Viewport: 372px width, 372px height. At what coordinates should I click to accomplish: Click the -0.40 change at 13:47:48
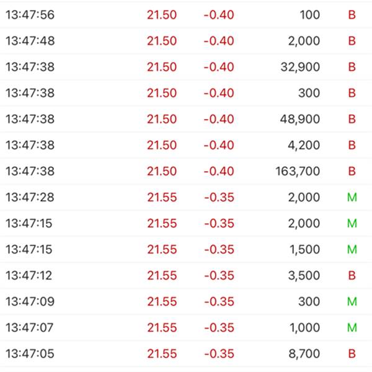click(x=219, y=41)
